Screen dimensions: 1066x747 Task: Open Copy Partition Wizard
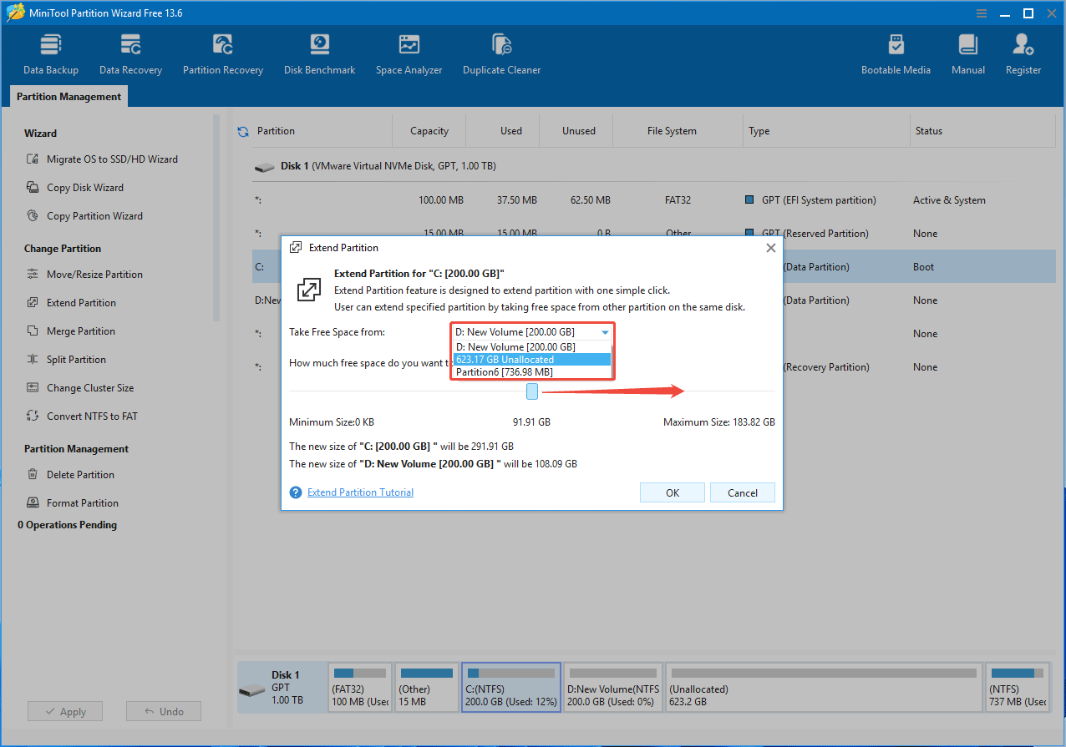(x=84, y=216)
